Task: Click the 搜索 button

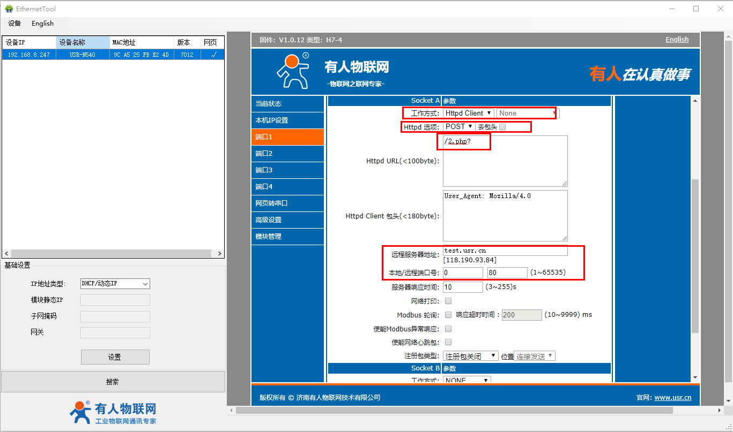Action: pos(113,382)
